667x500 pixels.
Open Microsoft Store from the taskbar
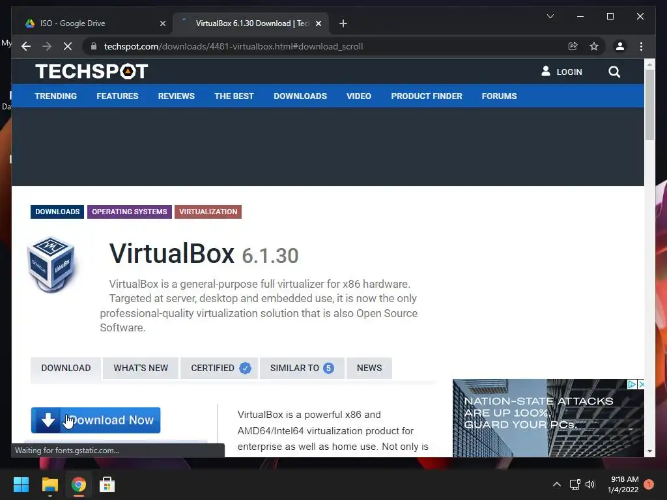(x=107, y=484)
